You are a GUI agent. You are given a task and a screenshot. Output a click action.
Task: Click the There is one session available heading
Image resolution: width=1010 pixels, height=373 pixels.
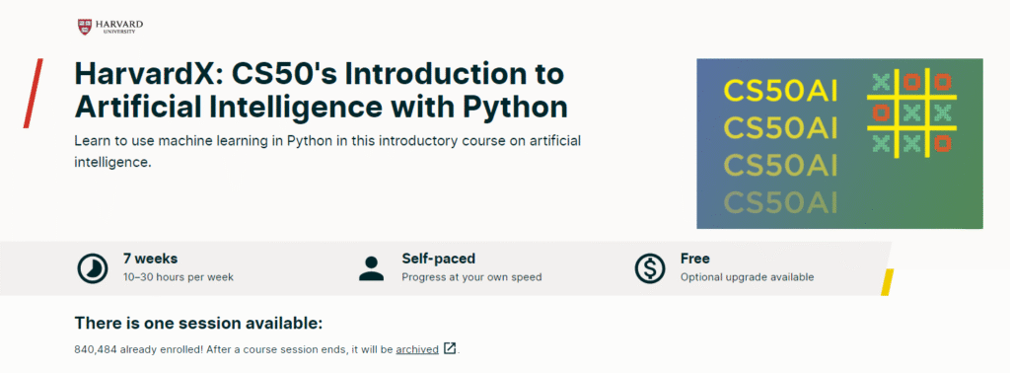198,324
